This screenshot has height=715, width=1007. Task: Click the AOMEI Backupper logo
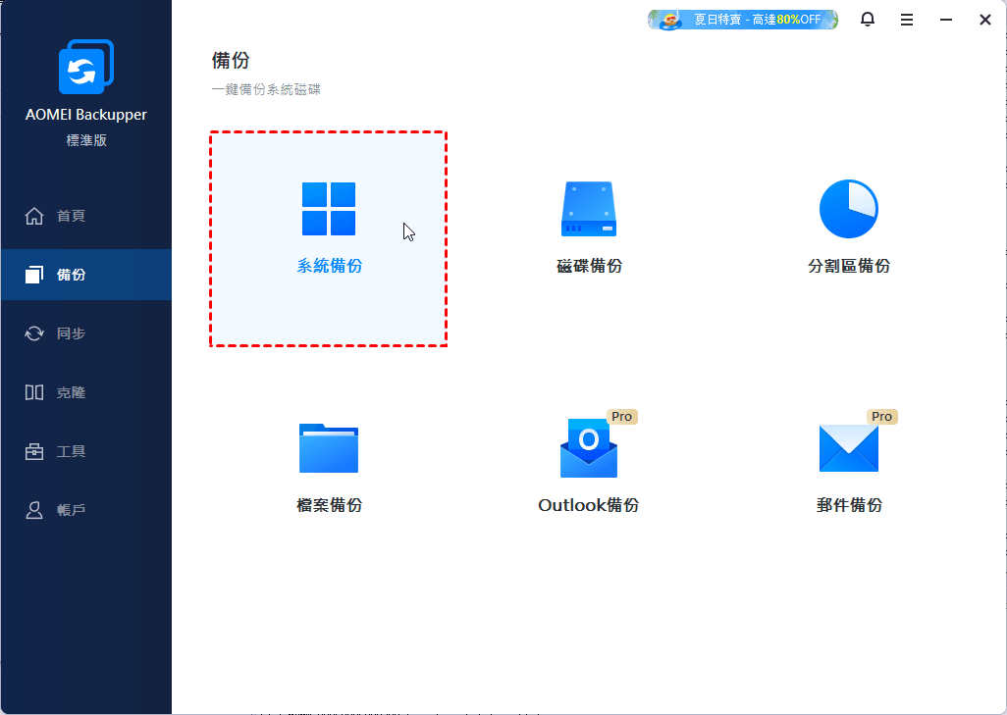86,67
